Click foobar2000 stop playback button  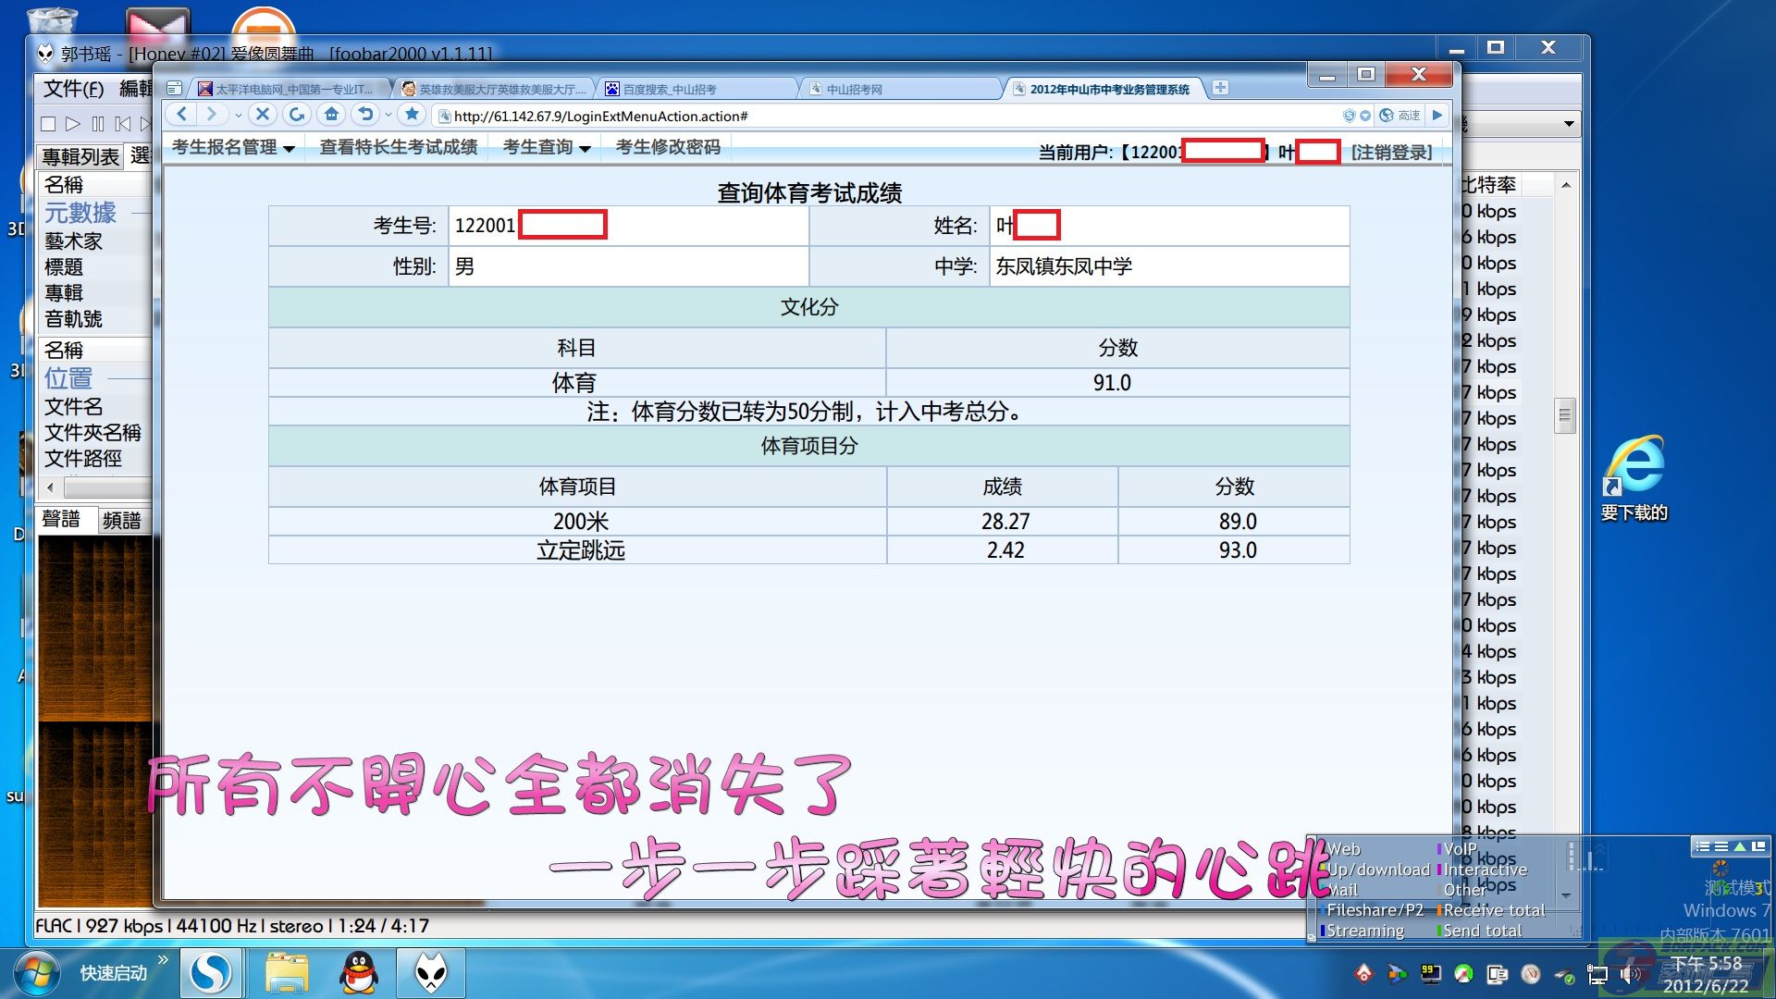click(49, 124)
